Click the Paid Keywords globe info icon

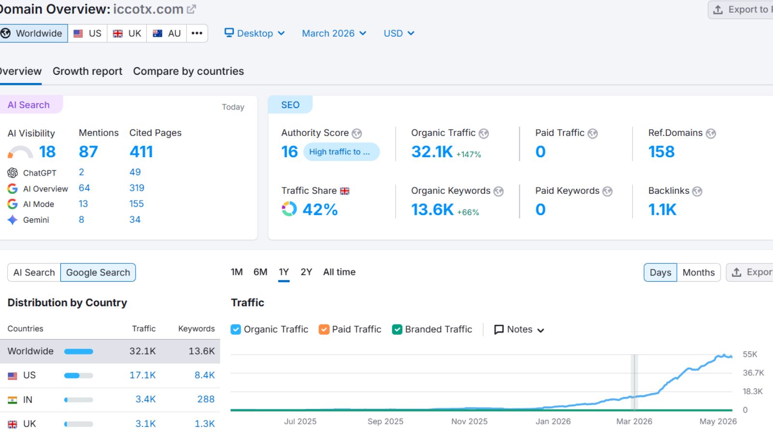coord(607,191)
